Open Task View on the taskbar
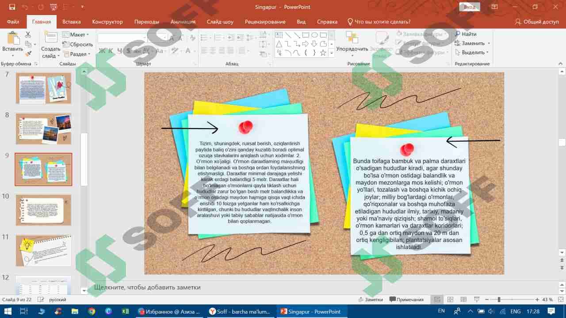 tap(24, 311)
